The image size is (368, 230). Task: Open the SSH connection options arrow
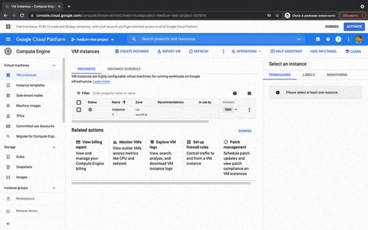(236, 110)
